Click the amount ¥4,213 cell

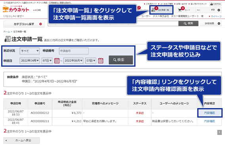(x=67, y=121)
